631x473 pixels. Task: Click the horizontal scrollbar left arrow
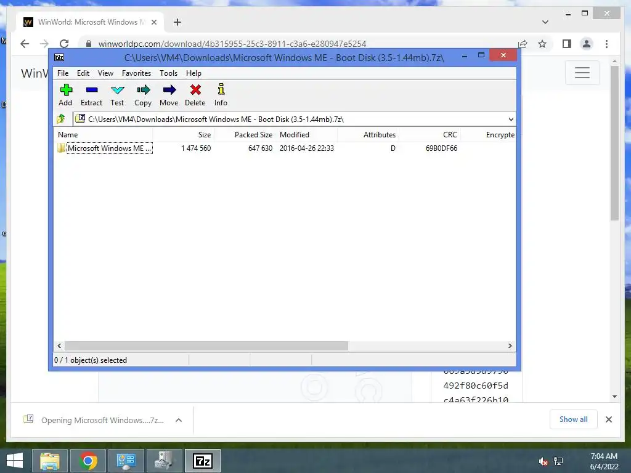click(59, 346)
